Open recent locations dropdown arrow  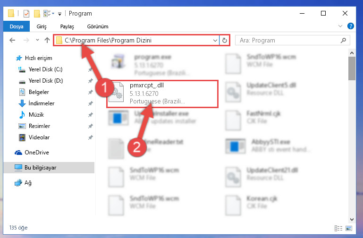37,40
